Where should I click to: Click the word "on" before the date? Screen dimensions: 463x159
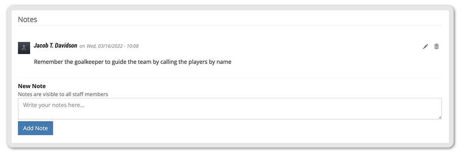pos(82,46)
